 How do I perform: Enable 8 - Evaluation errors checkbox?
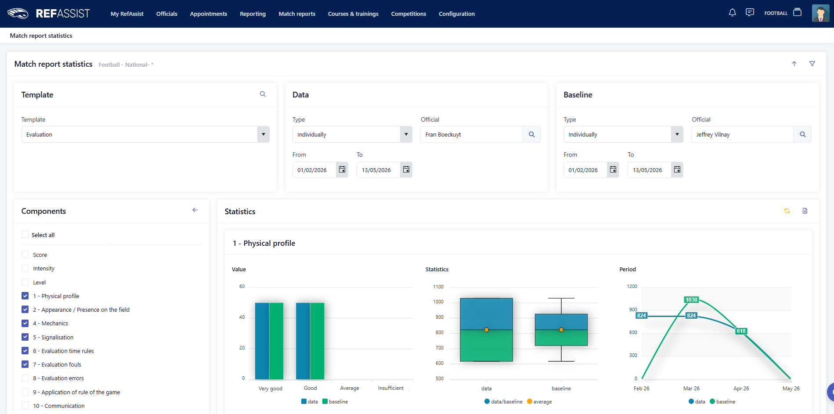click(25, 378)
